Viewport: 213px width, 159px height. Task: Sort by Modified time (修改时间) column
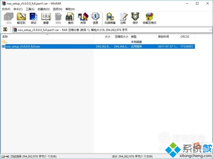[x=168, y=36]
